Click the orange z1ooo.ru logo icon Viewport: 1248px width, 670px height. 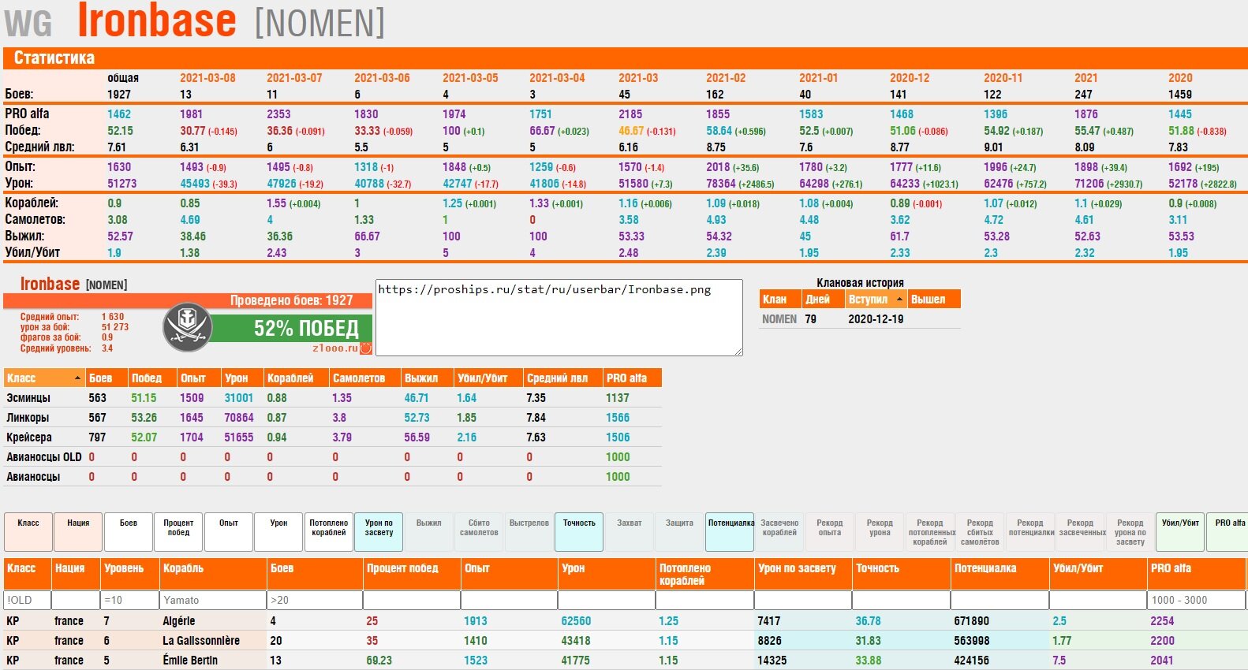point(366,348)
